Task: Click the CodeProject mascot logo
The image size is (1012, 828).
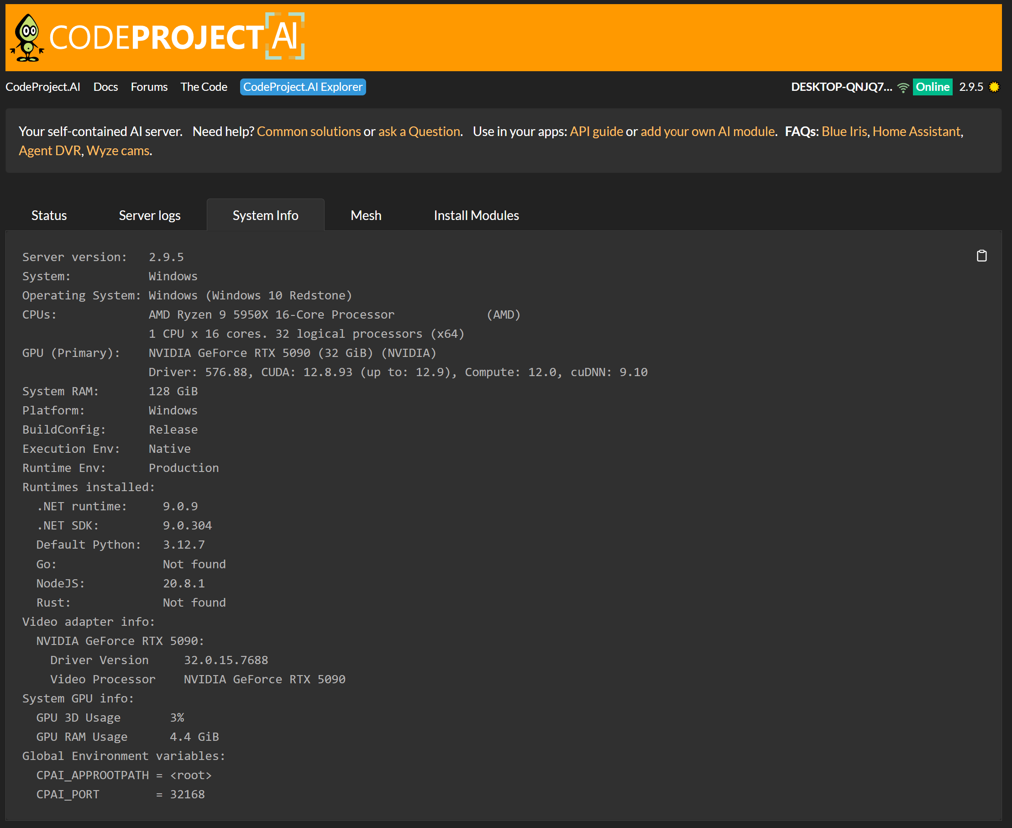Action: coord(27,38)
